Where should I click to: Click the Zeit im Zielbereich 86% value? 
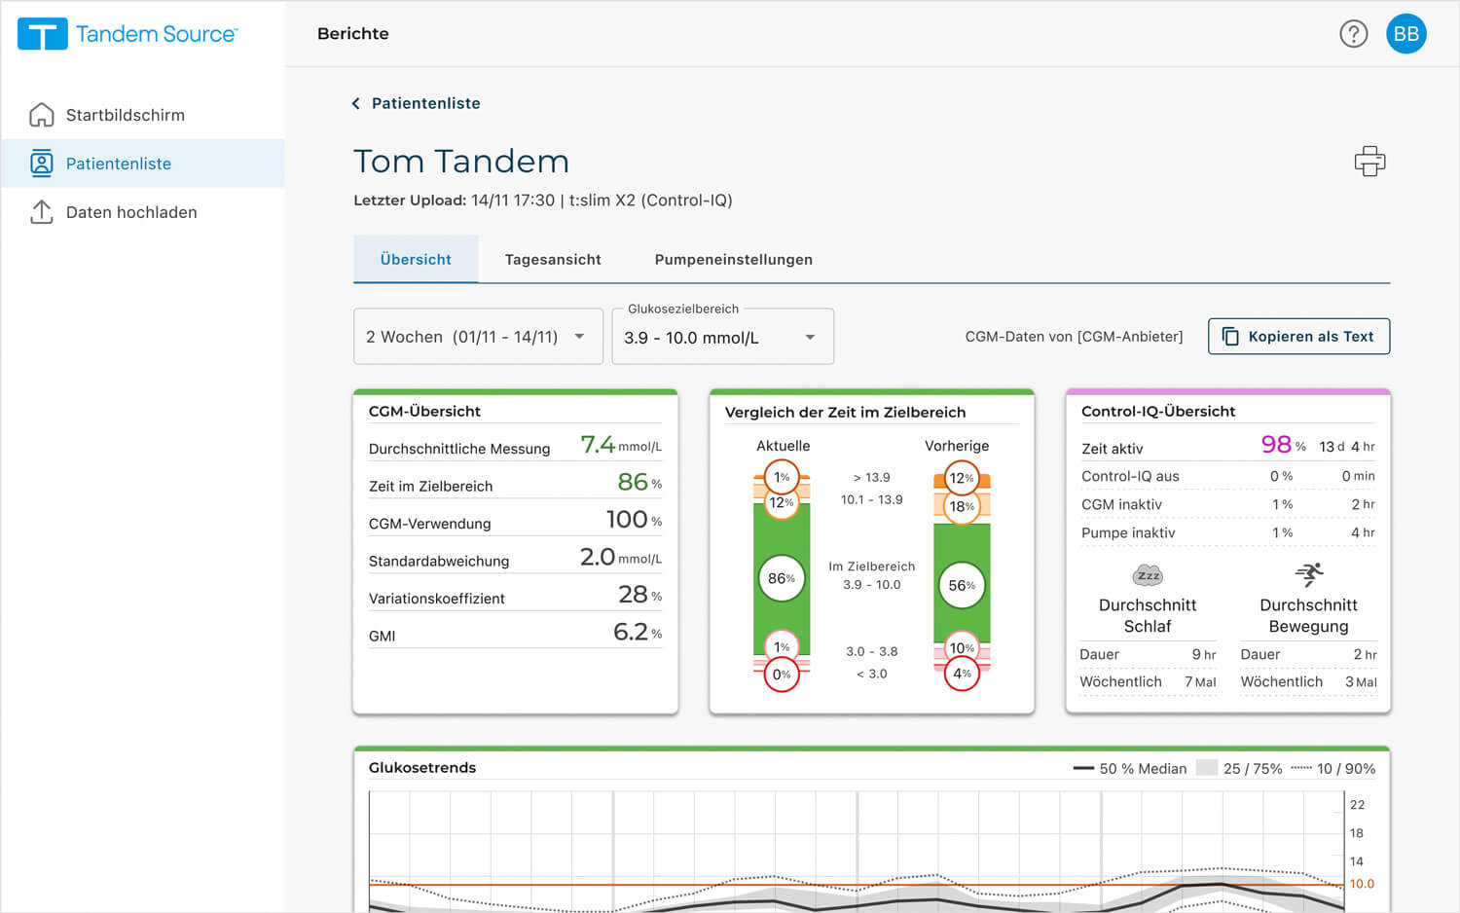639,482
